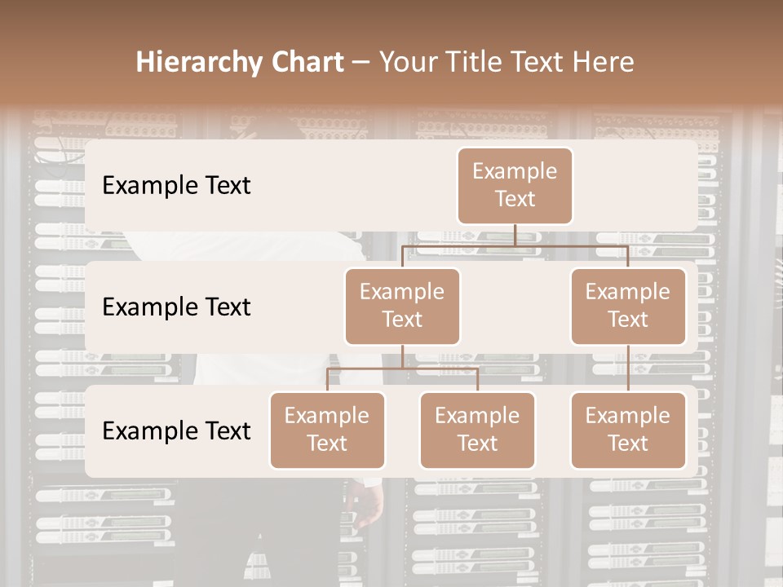Select the middle row Example Text label
783x587 pixels.
coord(176,307)
